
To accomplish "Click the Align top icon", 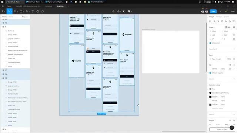I will (222, 21).
